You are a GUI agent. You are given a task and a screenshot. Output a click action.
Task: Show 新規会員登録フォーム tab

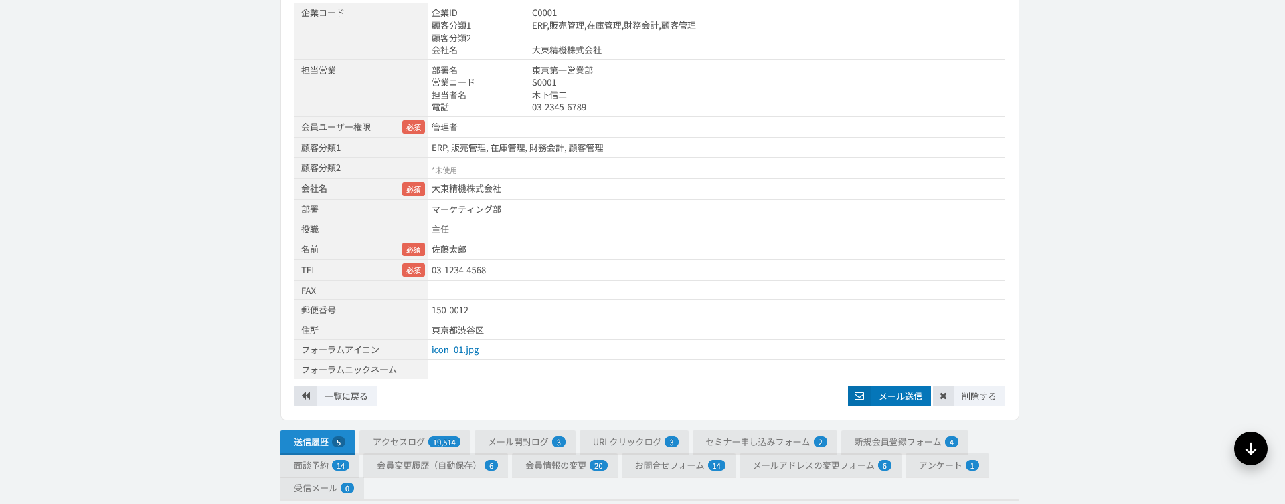904,442
